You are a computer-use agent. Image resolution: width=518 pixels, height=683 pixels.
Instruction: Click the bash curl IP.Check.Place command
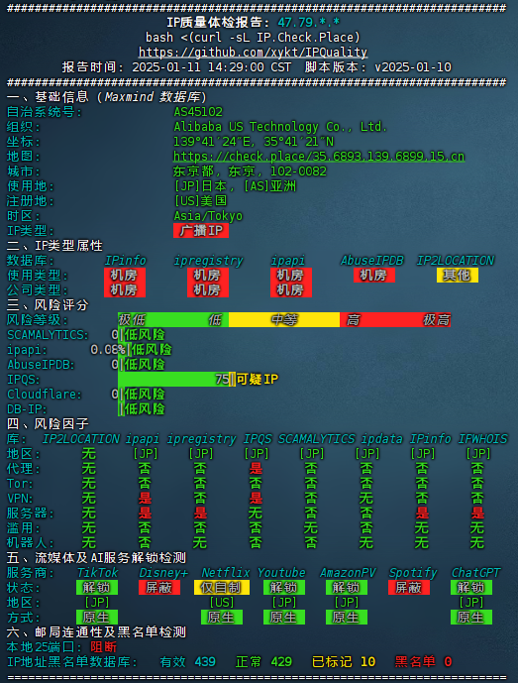click(253, 38)
